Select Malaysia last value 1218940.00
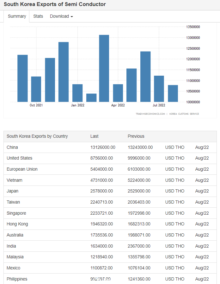220x284 pixels. click(101, 257)
